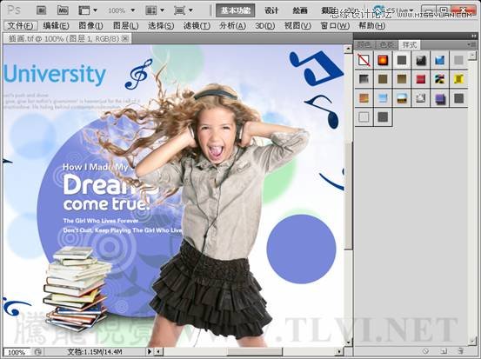Open the 图层(L) menu
This screenshot has height=359, width=481.
125,26
